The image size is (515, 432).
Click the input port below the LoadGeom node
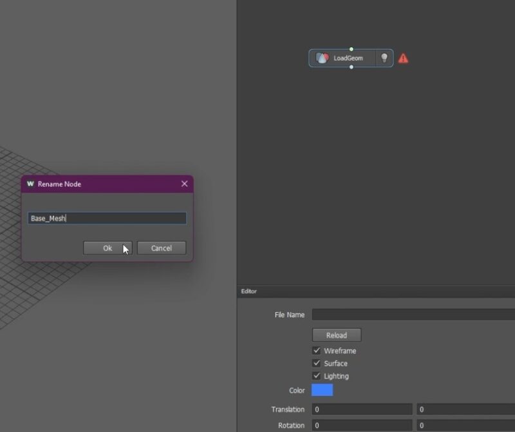(351, 68)
